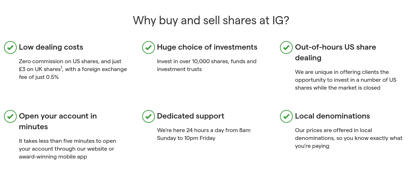This screenshot has width=411, height=176.
Task: Click the checkmark icon beside Open your account in minutes
Action: click(x=10, y=116)
